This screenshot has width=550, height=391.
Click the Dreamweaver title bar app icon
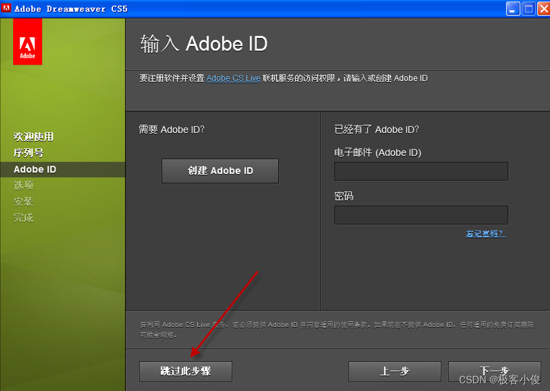click(7, 8)
